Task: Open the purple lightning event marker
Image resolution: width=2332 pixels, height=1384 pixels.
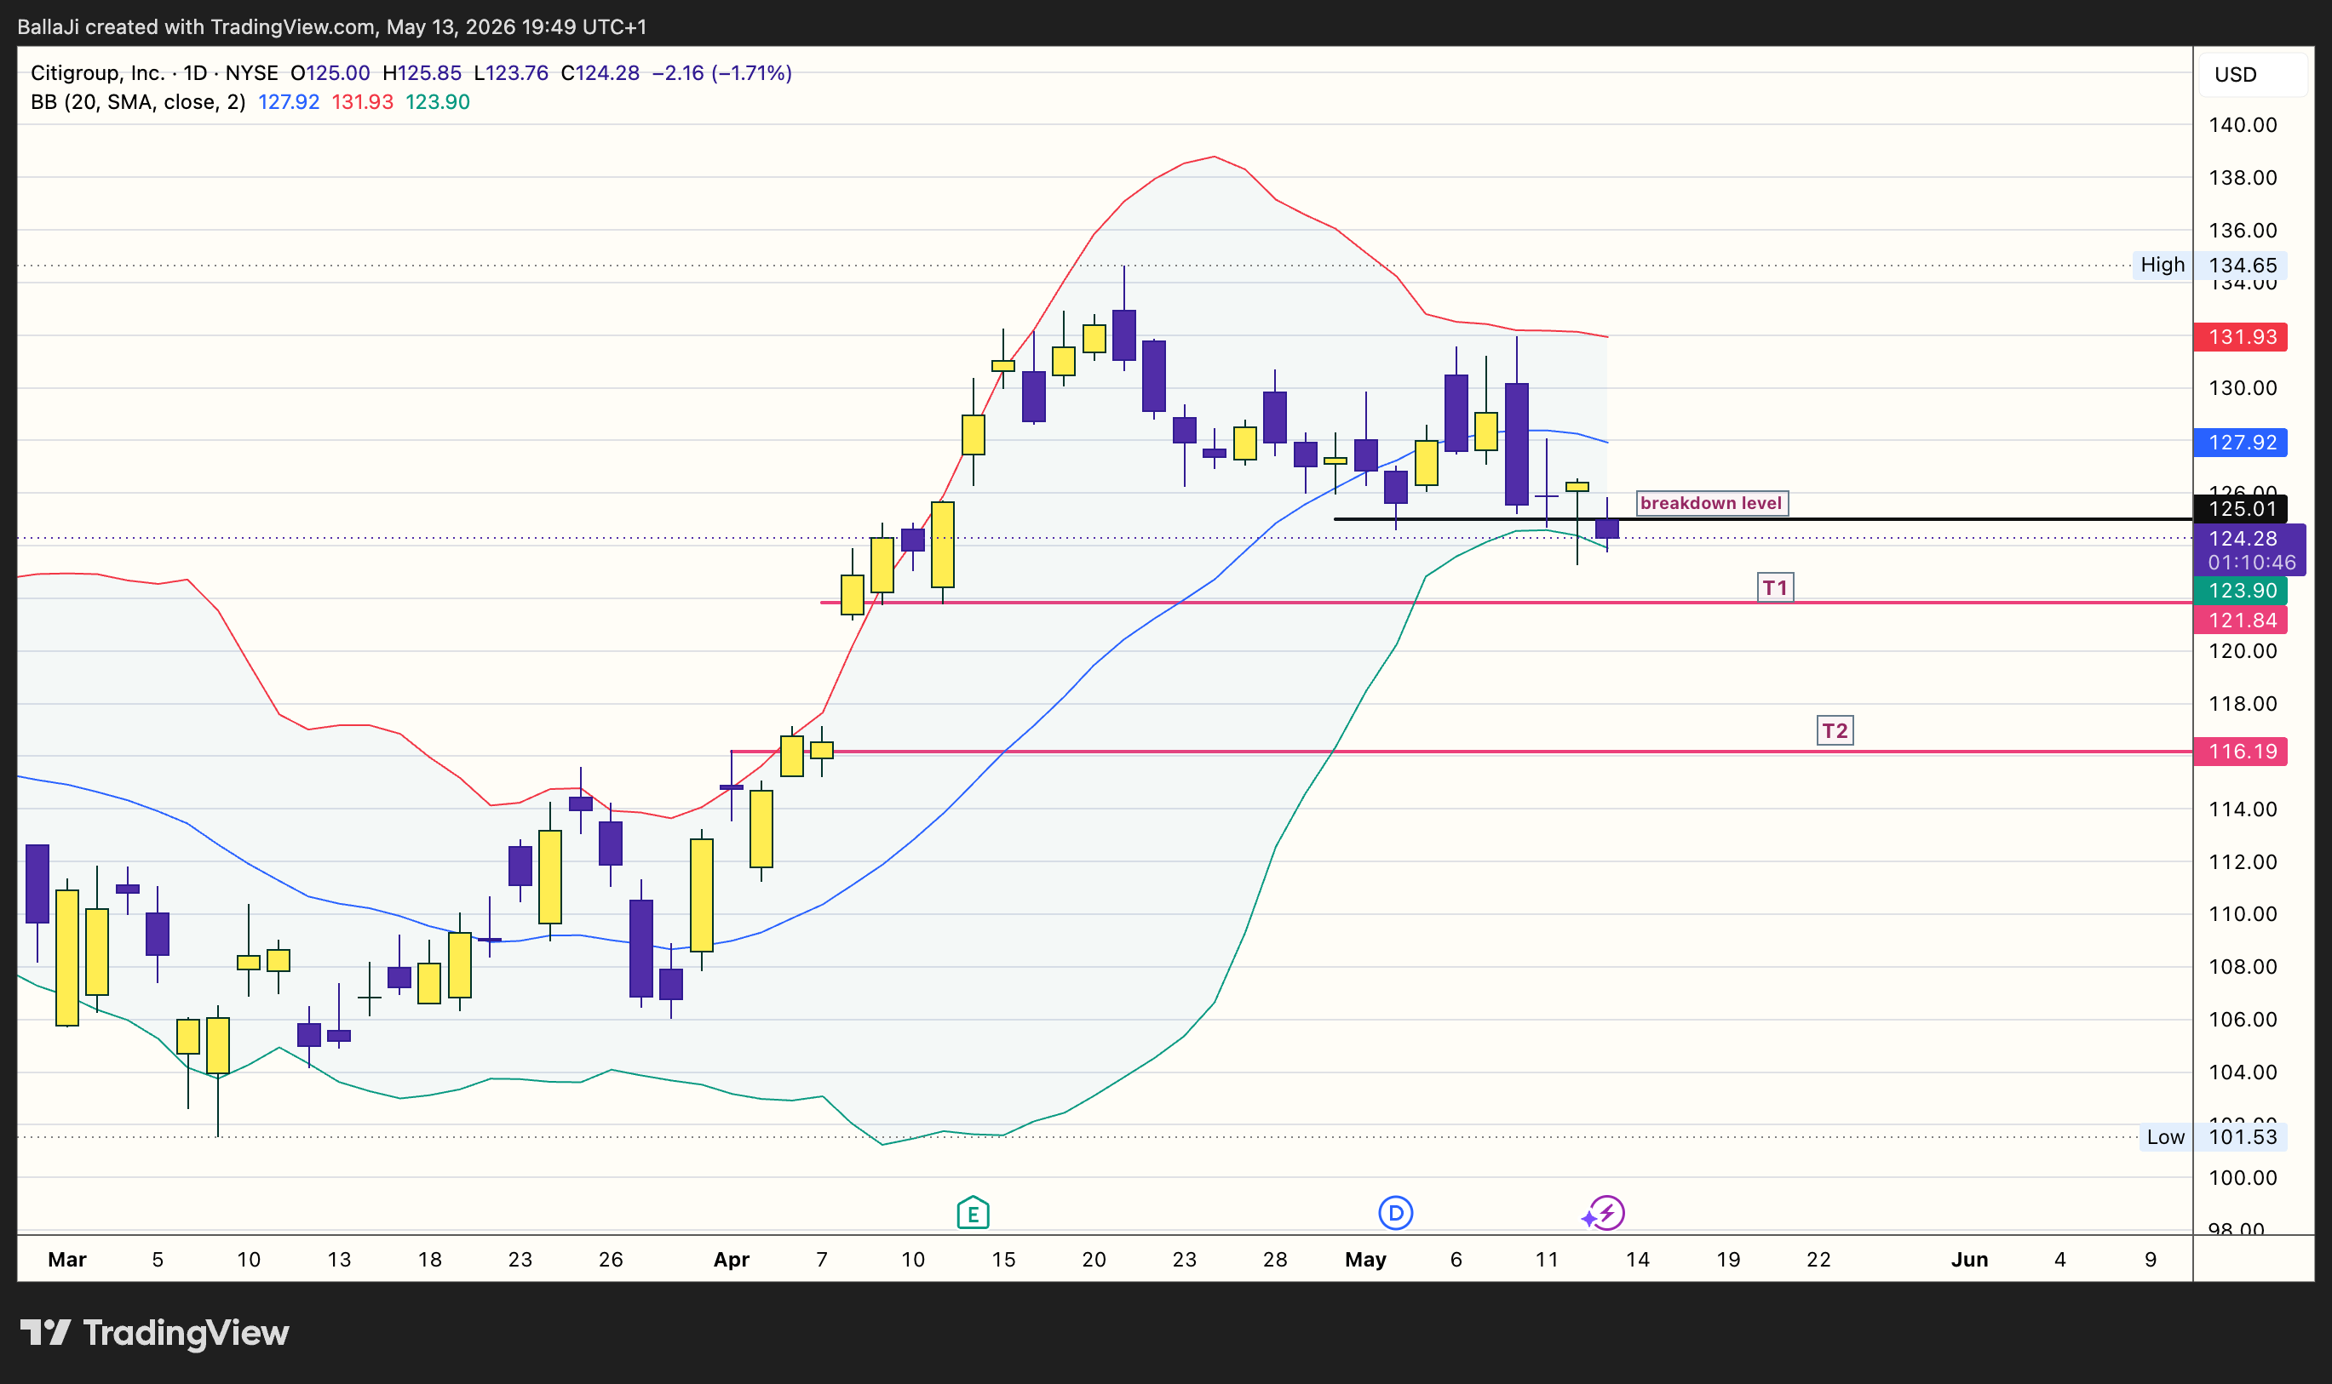Action: [1606, 1213]
